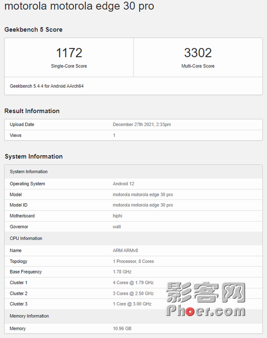
Task: Click the Phoer.com watermark logo
Action: [x=206, y=299]
